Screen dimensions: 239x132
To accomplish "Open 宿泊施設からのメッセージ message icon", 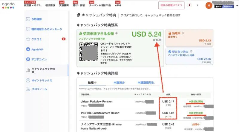I will point(28,29).
